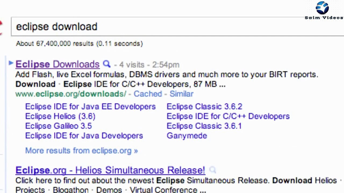Expand More results from eclipse.org
The image size is (344, 193).
pyautogui.click(x=81, y=151)
